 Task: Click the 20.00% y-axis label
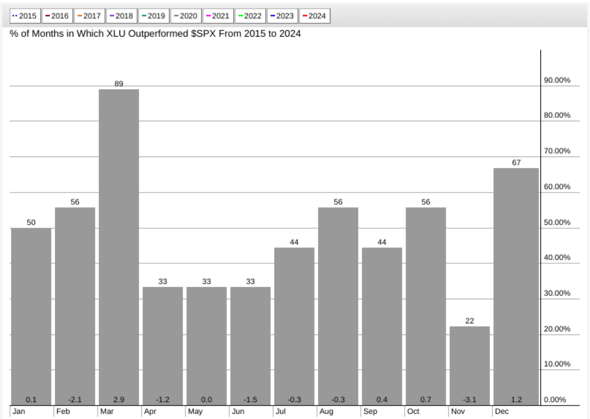click(x=557, y=329)
